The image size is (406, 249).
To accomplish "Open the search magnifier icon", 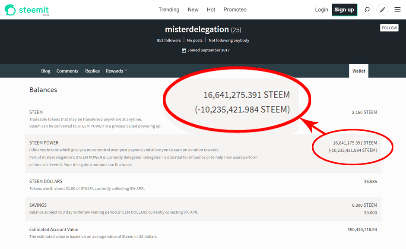I will point(367,10).
